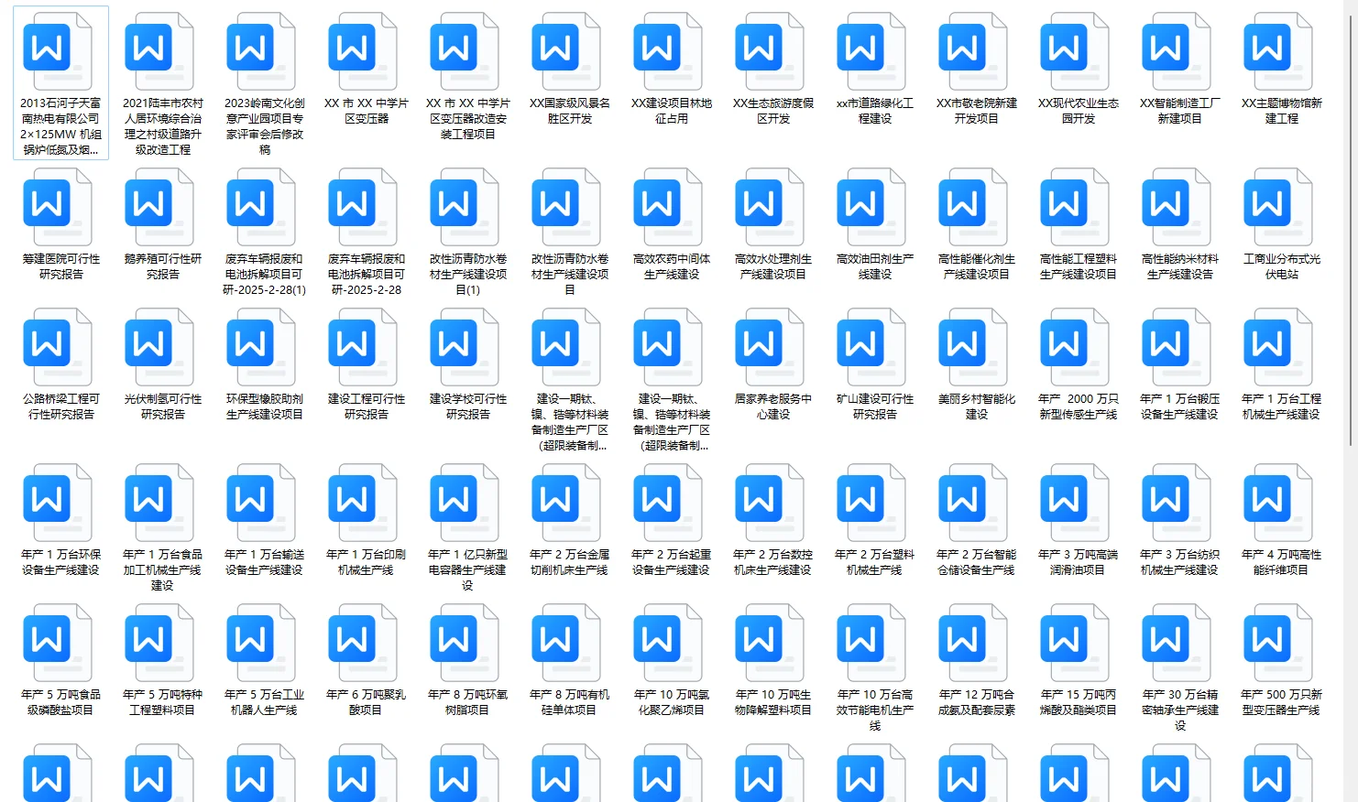
Task: Click the name 年产 1 万台锻压设备生产线建设
Action: tap(1180, 406)
